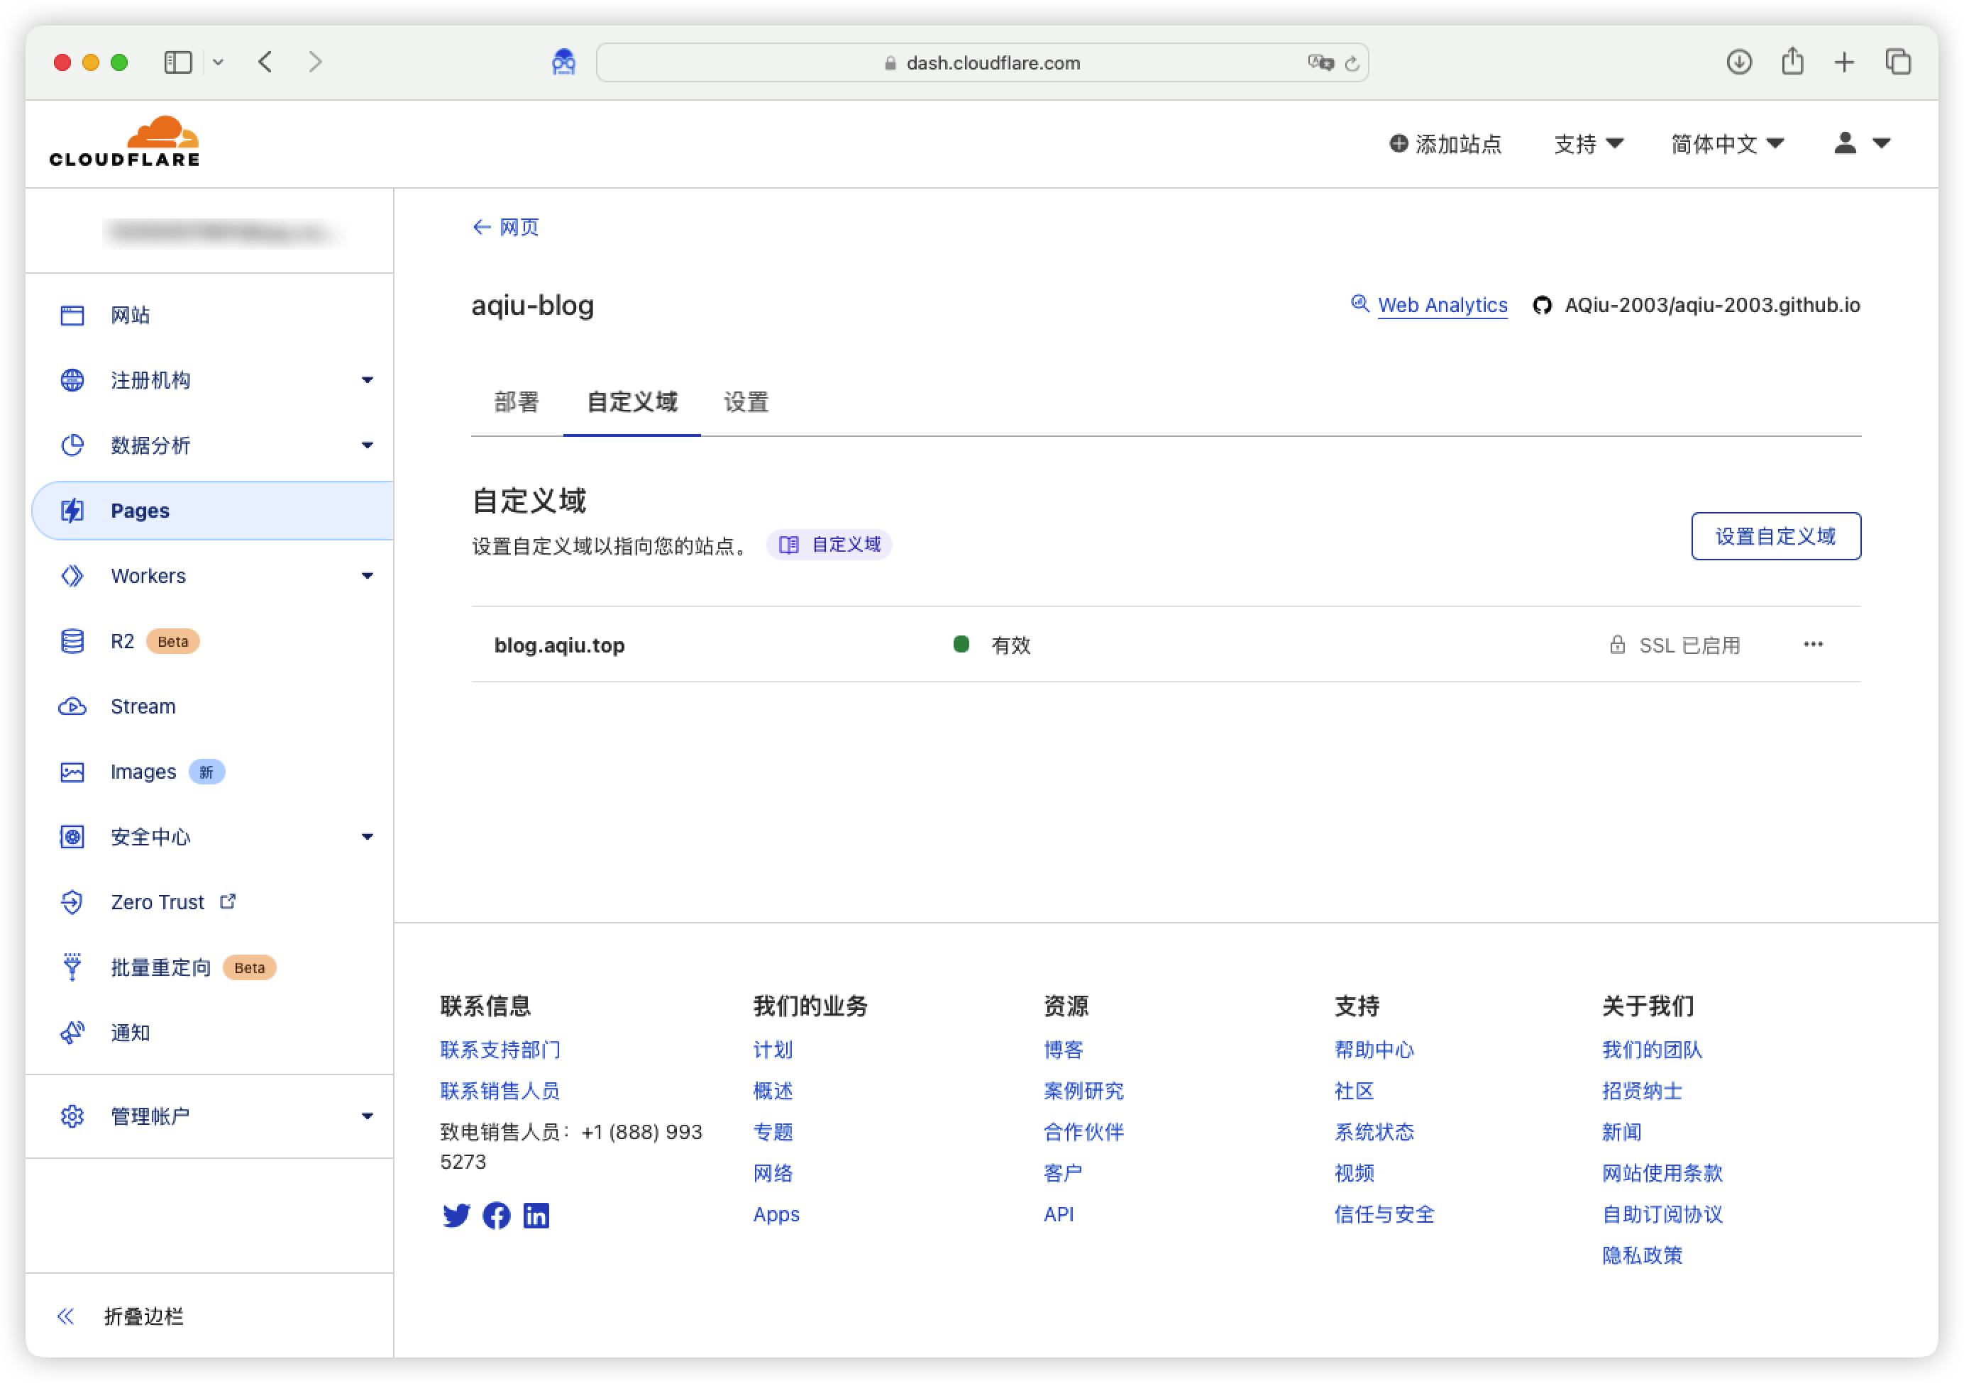Switch to the 部署 tab
This screenshot has height=1383, width=1964.
(x=517, y=402)
